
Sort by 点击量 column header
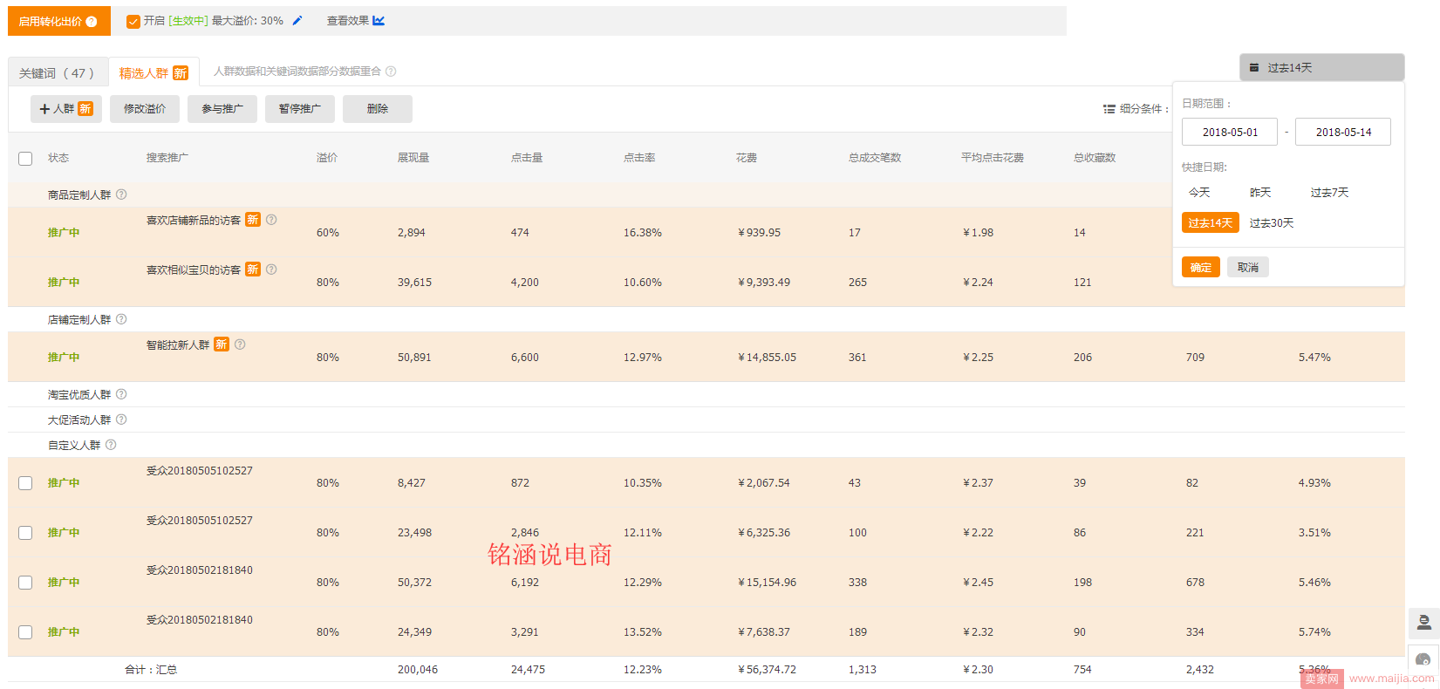tap(527, 158)
